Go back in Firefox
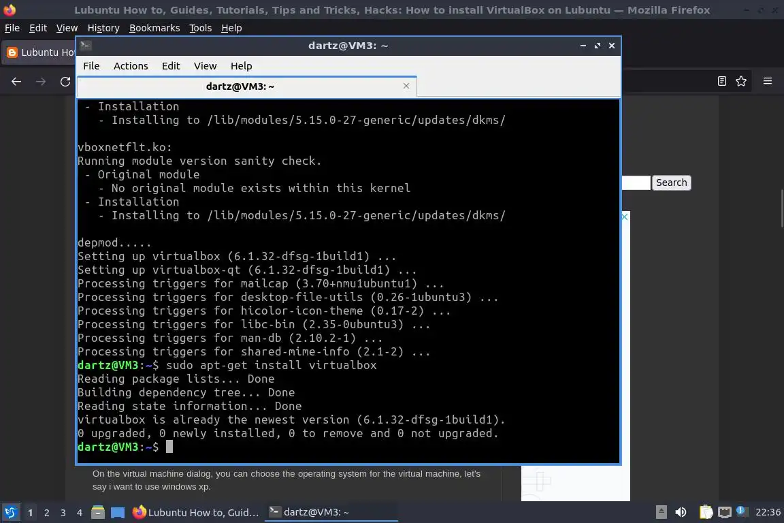Viewport: 784px width, 523px height. pos(16,82)
